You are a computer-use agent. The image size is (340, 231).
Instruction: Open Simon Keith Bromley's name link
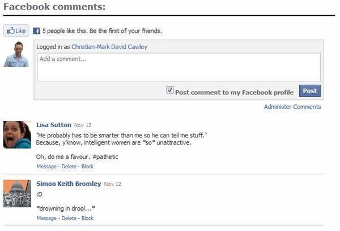[69, 184]
